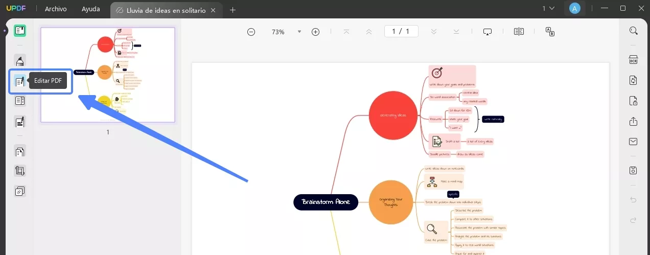Open the convert PDF tool

point(634,80)
